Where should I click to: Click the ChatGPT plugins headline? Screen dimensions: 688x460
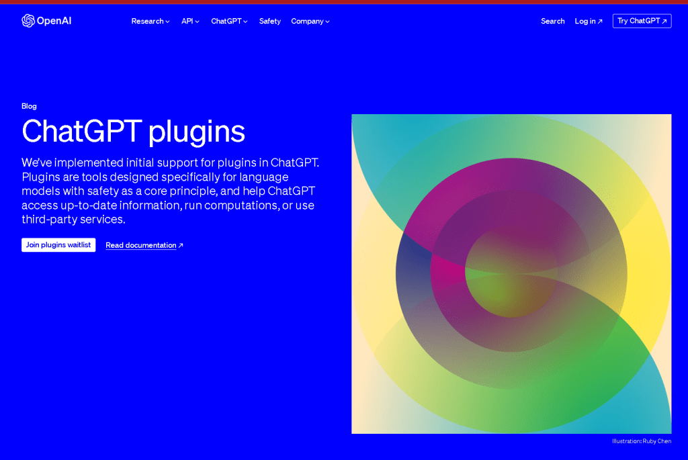[134, 132]
